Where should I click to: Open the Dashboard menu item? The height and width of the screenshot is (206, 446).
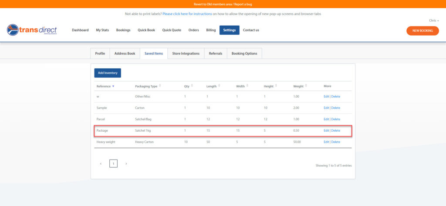(80, 30)
